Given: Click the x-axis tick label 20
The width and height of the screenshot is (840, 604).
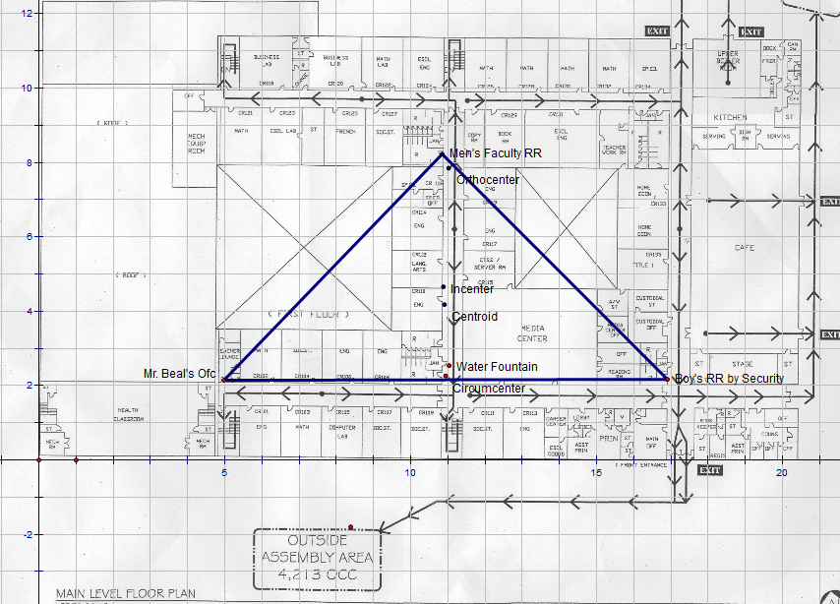Looking at the screenshot, I should pyautogui.click(x=782, y=473).
